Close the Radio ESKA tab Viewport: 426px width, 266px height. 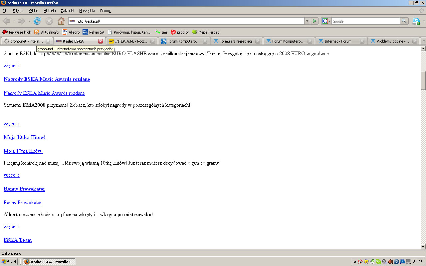(101, 41)
